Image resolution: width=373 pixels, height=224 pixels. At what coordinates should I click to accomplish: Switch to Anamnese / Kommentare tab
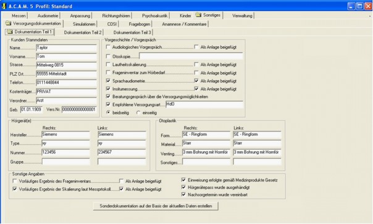[184, 24]
